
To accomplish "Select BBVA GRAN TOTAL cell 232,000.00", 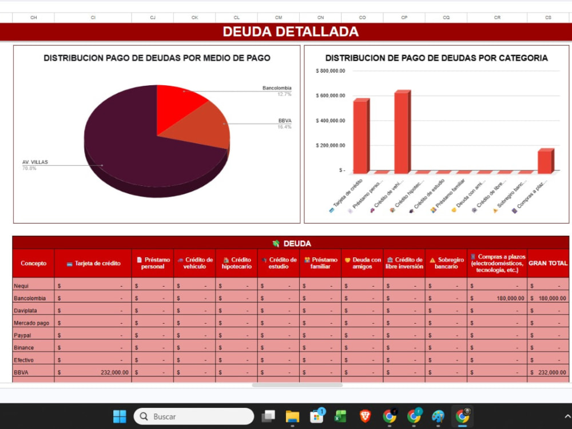I will coord(548,371).
